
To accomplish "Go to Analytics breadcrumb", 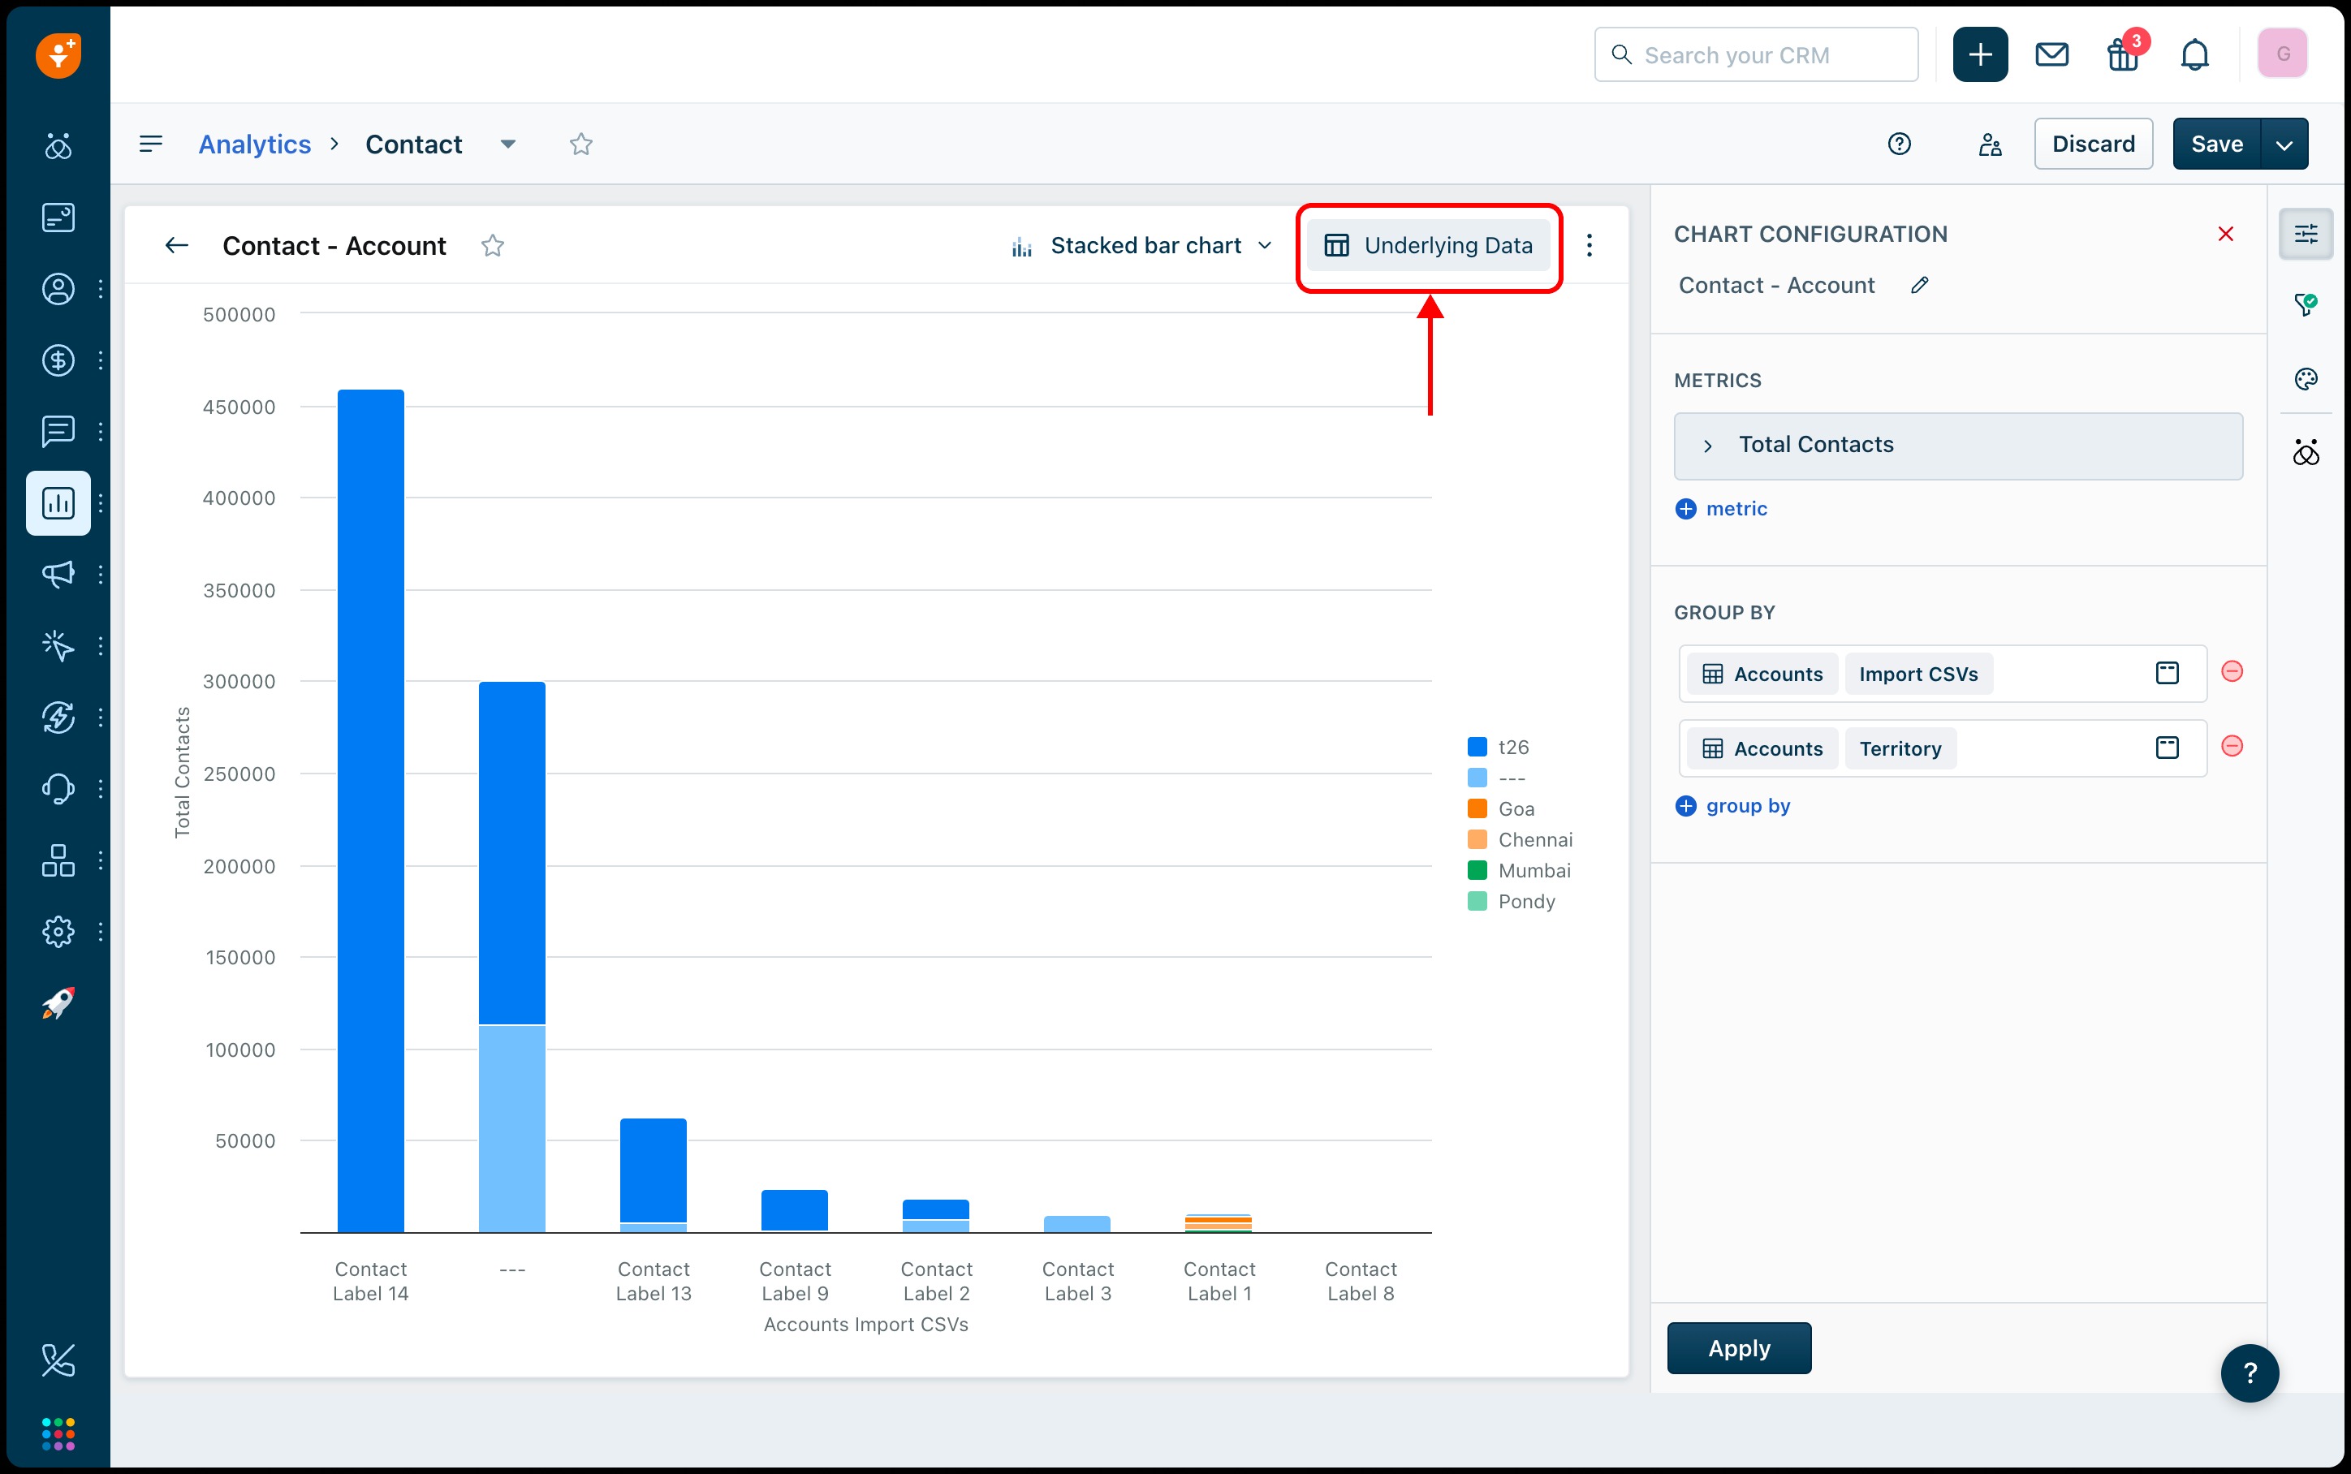I will tap(254, 144).
